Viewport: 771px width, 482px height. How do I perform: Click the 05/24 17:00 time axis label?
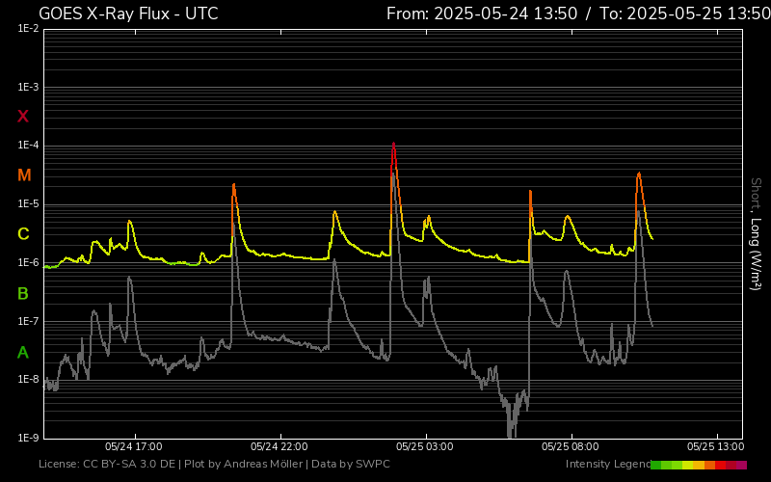pos(133,447)
